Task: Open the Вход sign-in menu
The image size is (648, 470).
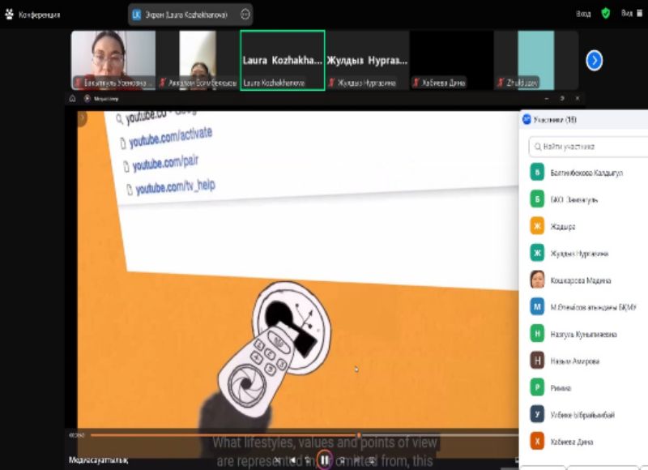Action: 583,14
